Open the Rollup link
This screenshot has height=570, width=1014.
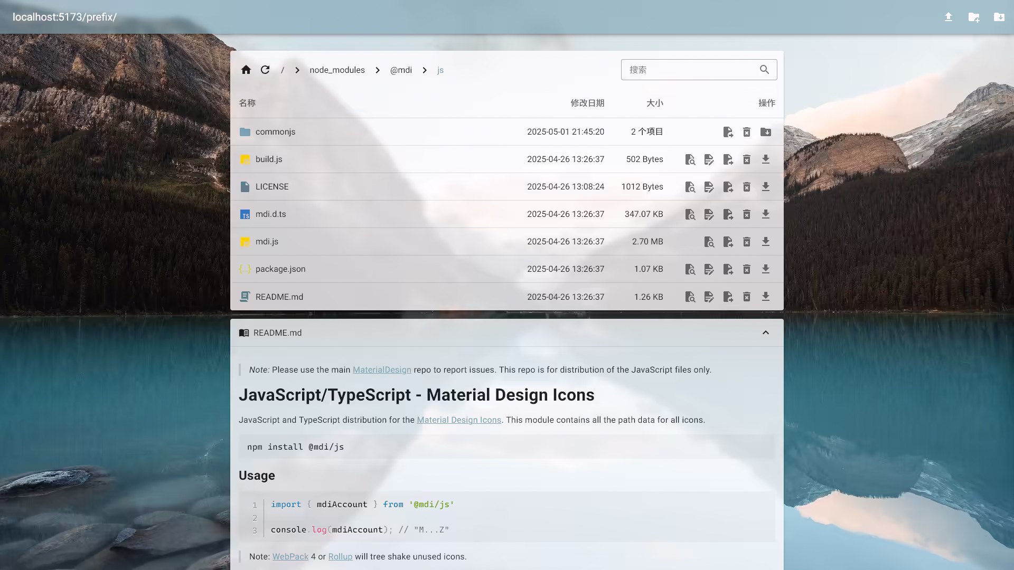[340, 557]
